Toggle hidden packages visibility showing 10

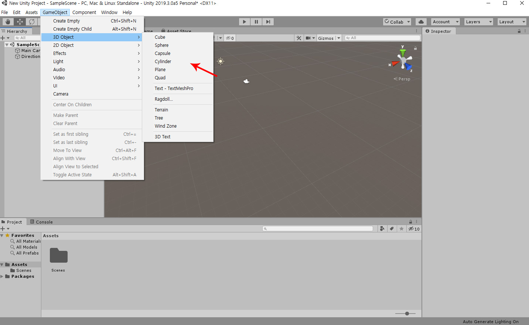(x=414, y=229)
